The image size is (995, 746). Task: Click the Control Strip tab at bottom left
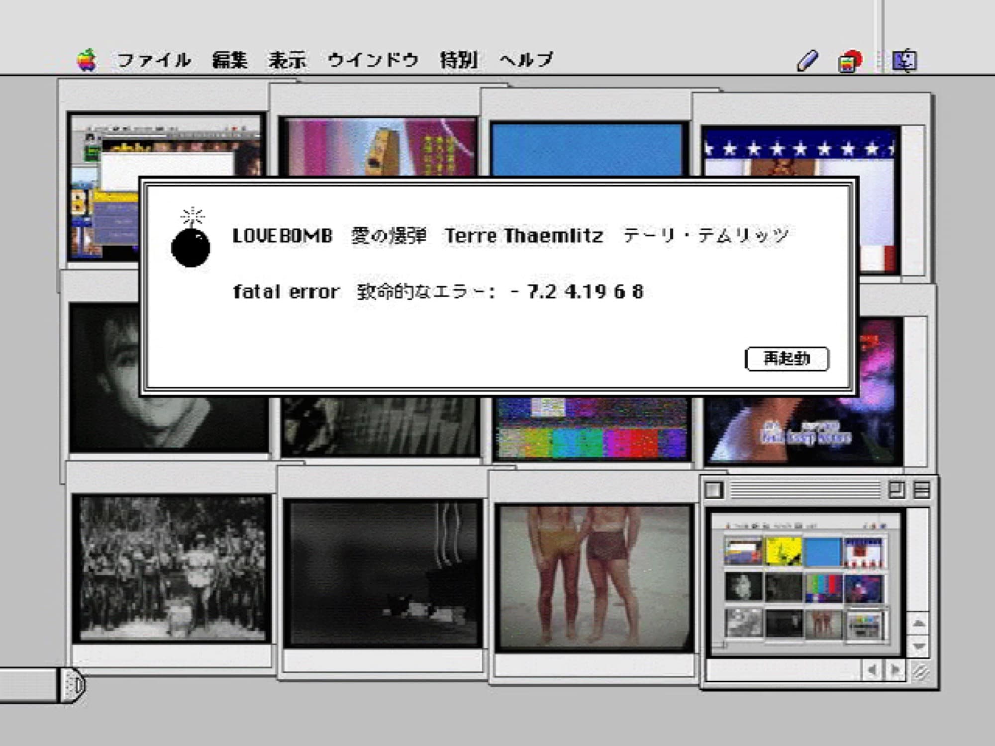click(x=73, y=685)
